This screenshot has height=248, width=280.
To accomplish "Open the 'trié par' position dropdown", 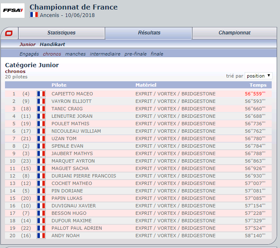I will 258,76.
